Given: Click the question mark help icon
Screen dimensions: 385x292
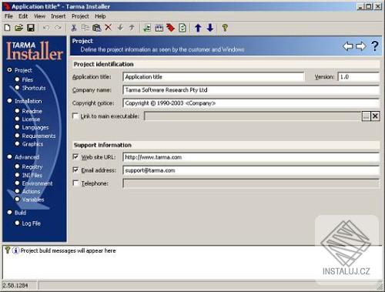Looking at the screenshot, I should 375,46.
